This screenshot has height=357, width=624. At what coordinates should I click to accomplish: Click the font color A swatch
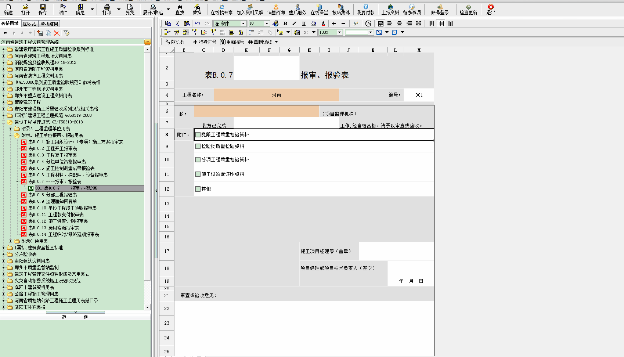(323, 24)
